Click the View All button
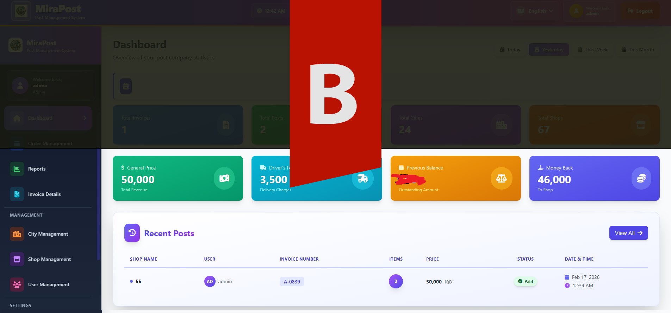 (x=629, y=233)
